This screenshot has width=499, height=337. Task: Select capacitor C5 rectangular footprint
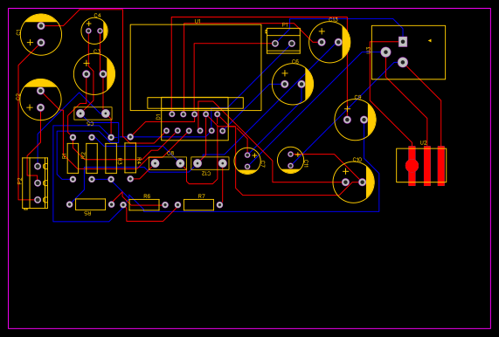(x=93, y=113)
